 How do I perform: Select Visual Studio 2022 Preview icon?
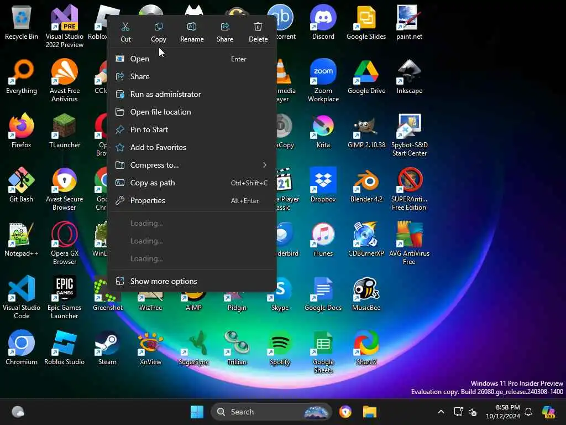[x=65, y=26]
